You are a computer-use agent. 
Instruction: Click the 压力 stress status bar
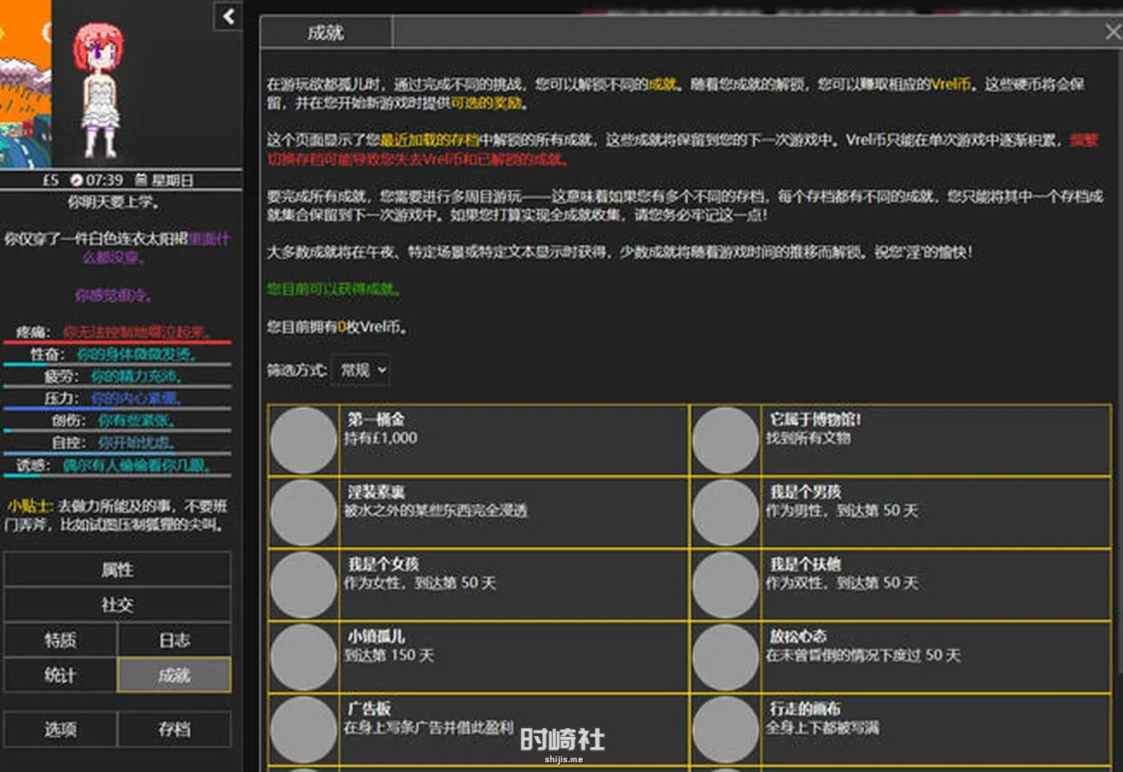click(117, 409)
